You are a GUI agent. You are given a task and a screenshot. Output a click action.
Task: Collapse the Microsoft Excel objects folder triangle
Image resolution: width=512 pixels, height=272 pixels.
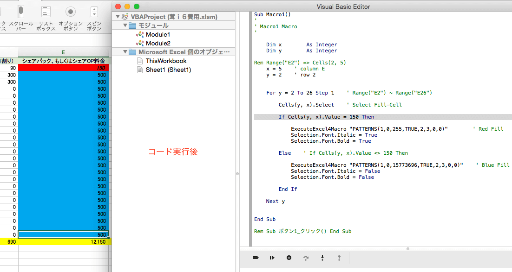coord(125,52)
